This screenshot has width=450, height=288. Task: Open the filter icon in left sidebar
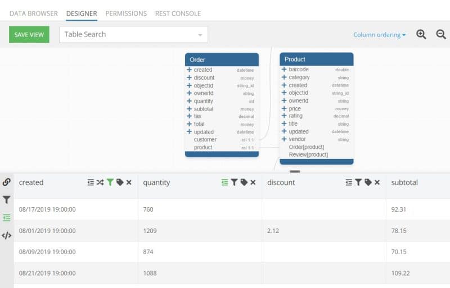(7, 199)
